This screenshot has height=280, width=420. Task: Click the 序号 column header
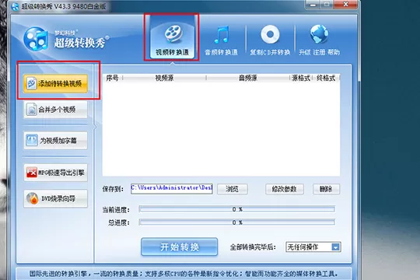point(112,78)
